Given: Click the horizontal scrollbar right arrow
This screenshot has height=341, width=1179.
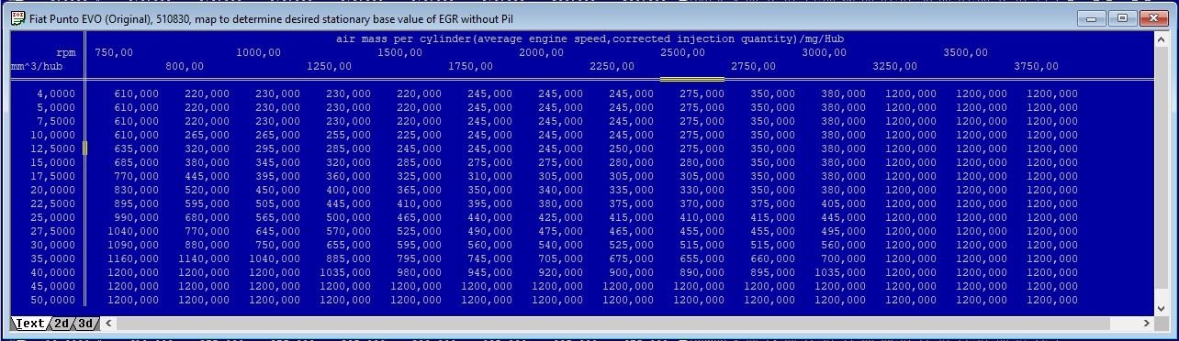Looking at the screenshot, I should [1146, 324].
